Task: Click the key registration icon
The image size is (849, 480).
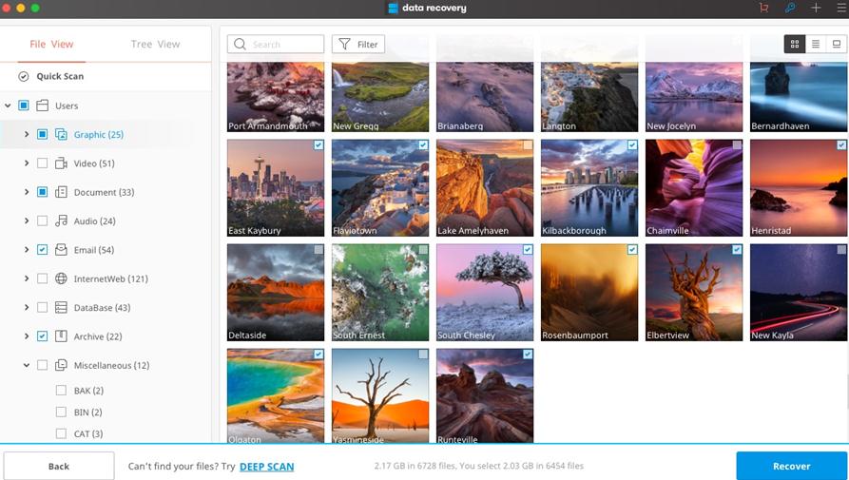Action: [789, 8]
